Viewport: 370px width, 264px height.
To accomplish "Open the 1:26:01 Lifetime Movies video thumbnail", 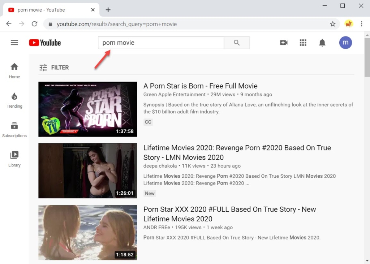I will point(87,170).
